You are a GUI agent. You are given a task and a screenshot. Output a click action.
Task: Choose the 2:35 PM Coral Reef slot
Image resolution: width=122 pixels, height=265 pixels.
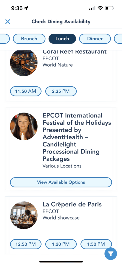point(61,91)
